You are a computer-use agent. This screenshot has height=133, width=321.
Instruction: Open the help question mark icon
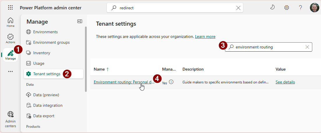point(300,8)
